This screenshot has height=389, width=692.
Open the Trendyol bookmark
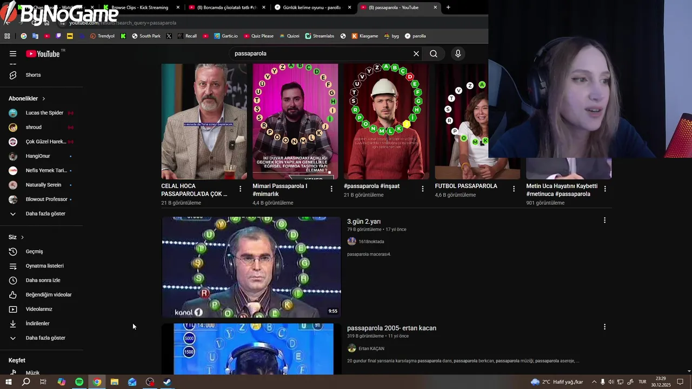pos(102,36)
